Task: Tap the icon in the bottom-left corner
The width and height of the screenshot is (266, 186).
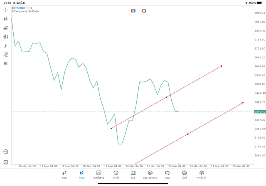Action: click(x=6, y=162)
